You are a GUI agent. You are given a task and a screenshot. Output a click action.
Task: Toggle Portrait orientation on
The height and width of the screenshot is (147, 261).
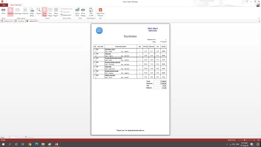coord(10,11)
